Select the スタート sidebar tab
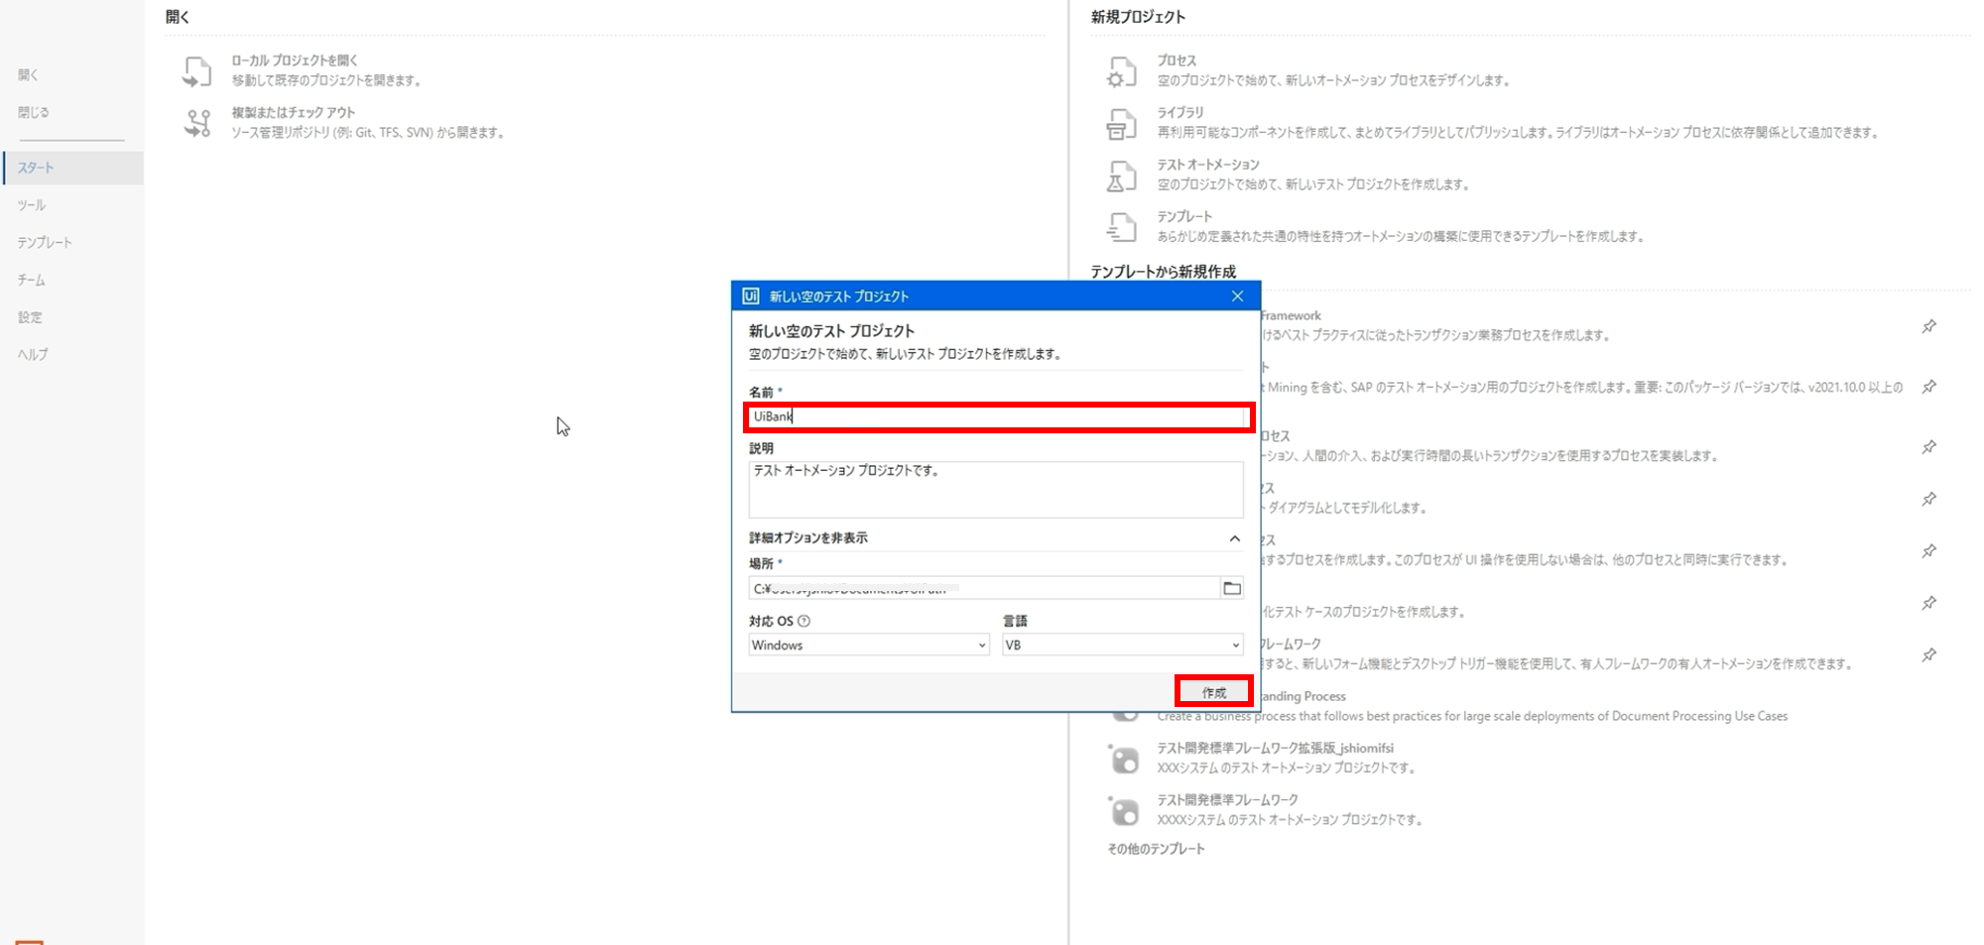Viewport: 1984px width, 945px height. click(72, 168)
